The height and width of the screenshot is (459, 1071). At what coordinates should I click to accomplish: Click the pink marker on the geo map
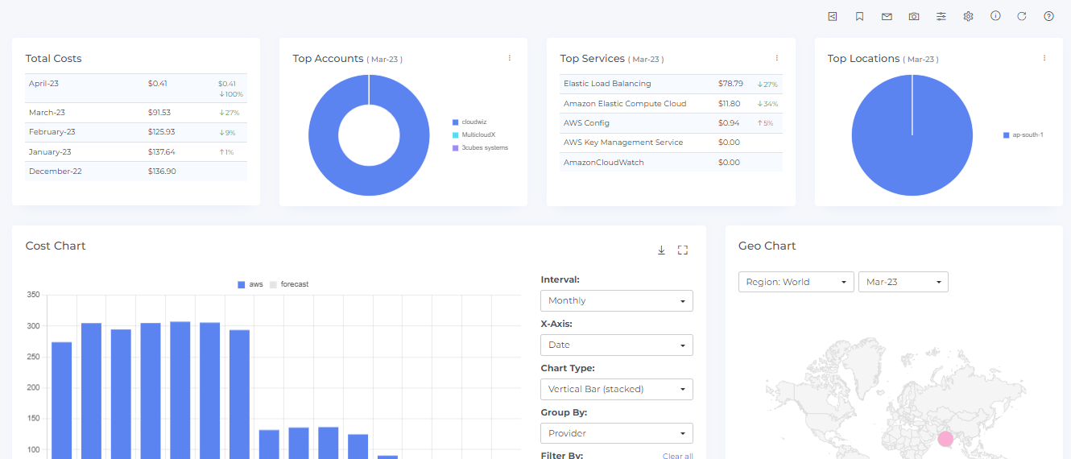pyautogui.click(x=945, y=439)
